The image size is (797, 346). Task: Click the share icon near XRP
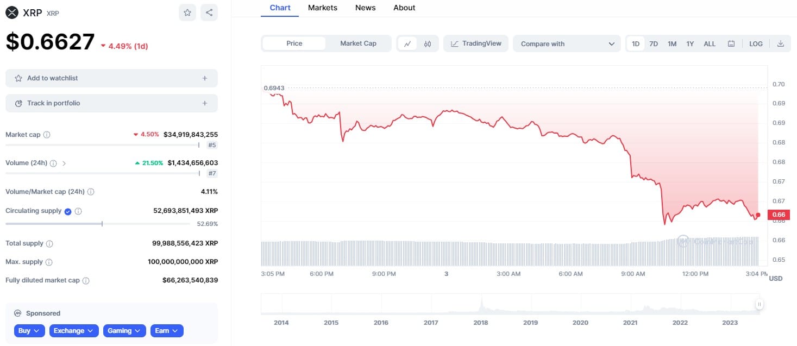(x=209, y=12)
